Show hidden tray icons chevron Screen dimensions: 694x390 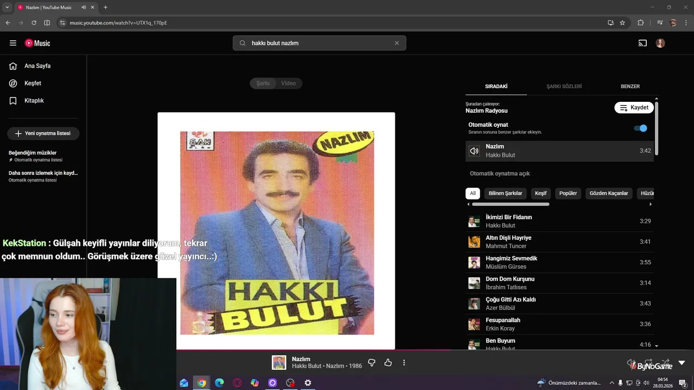pos(612,383)
